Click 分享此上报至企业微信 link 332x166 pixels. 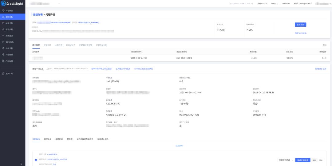click(x=144, y=69)
